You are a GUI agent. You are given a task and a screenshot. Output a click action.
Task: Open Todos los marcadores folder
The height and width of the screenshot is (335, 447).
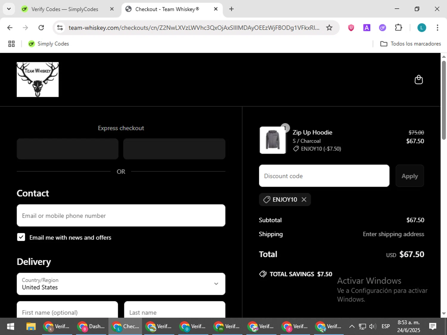[x=411, y=44]
